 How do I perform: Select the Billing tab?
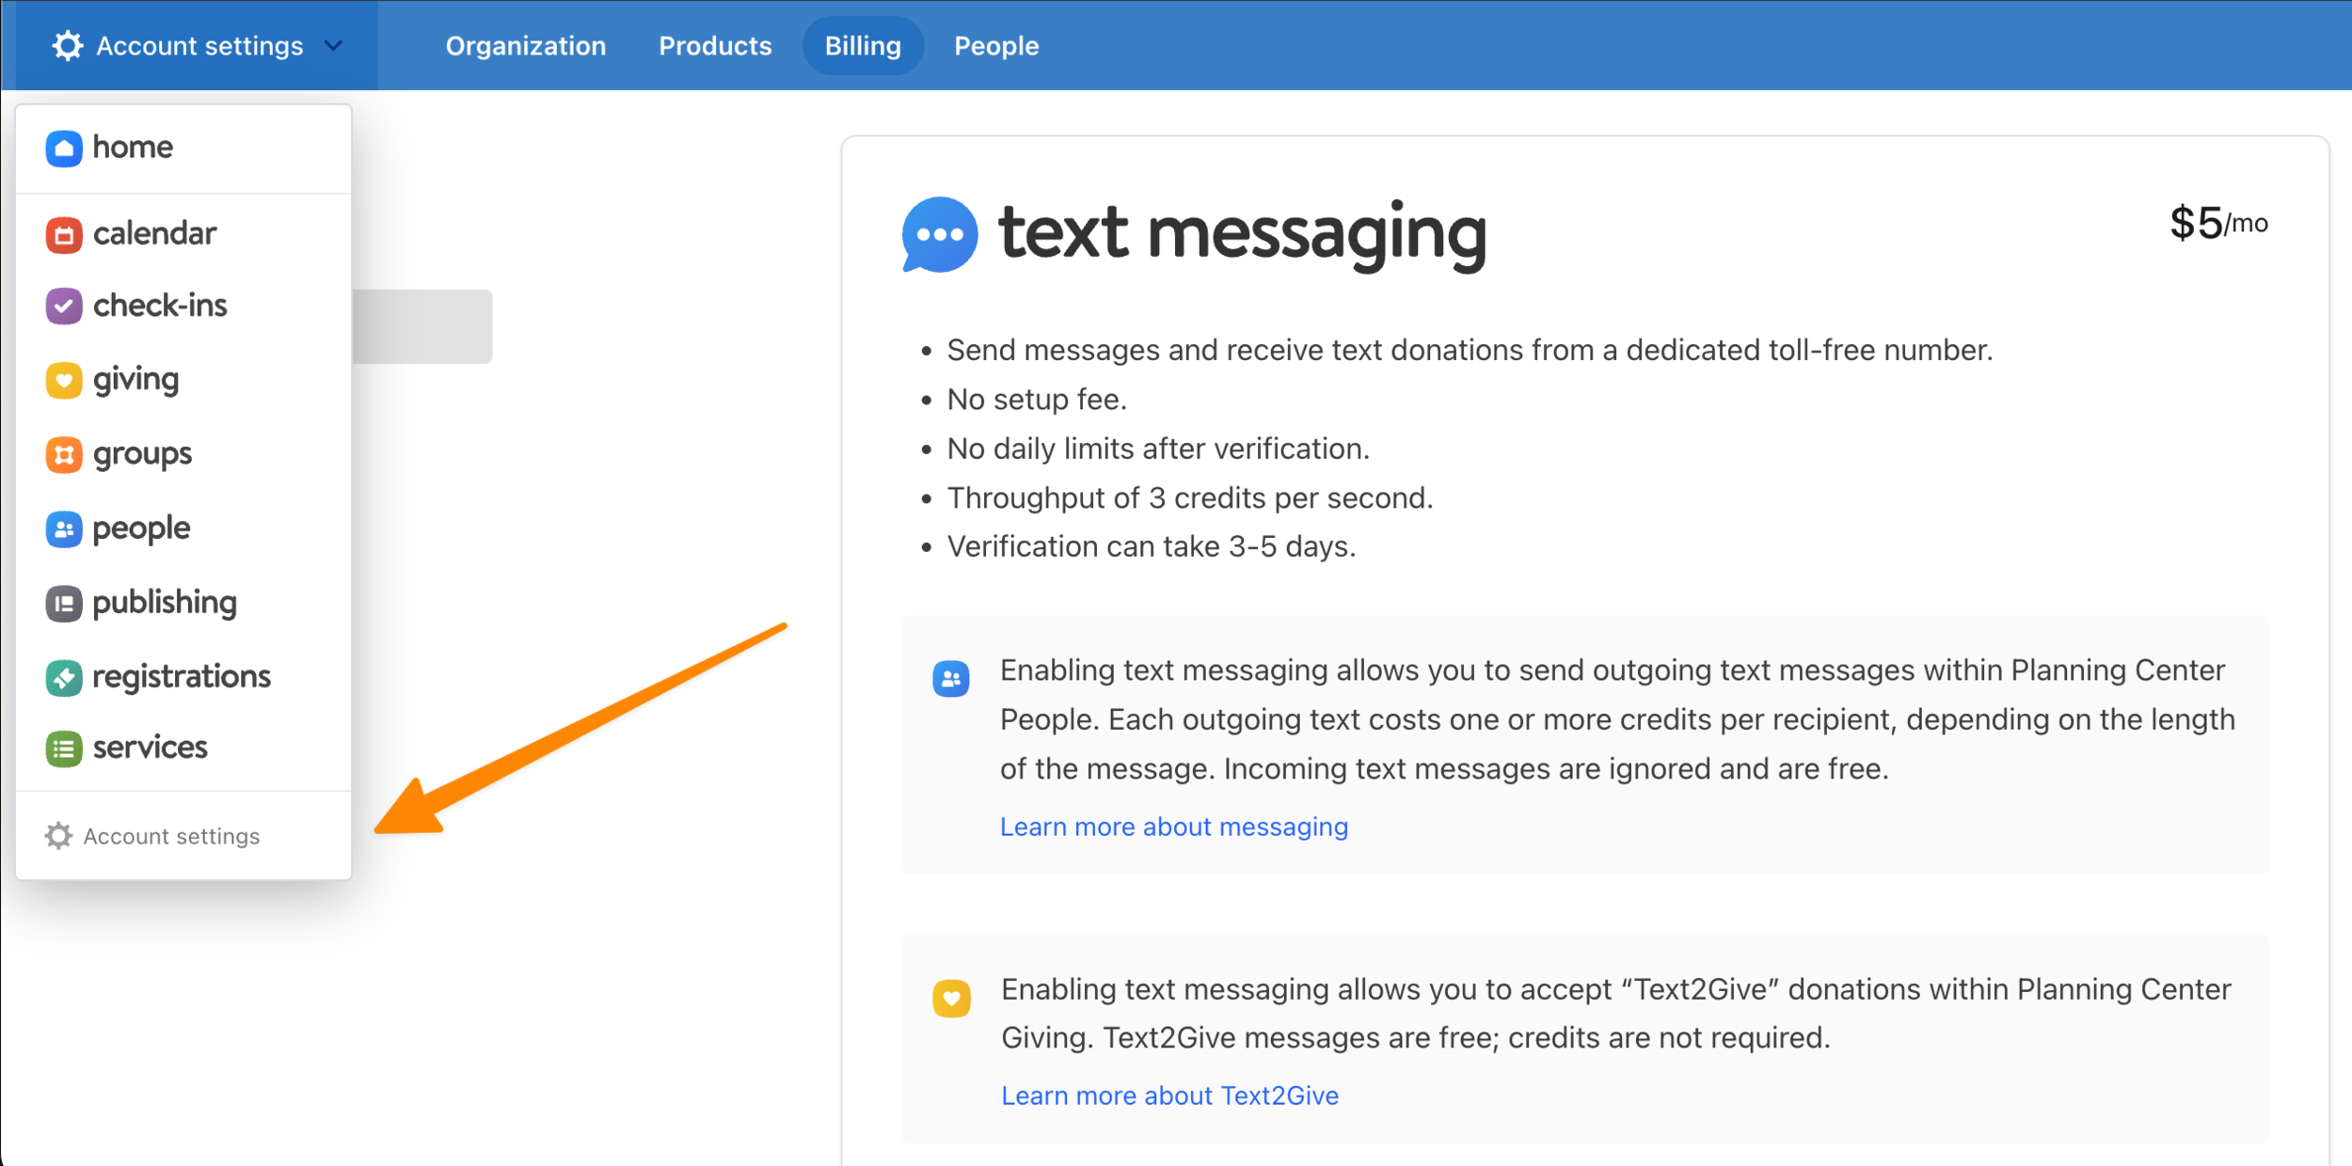point(863,45)
